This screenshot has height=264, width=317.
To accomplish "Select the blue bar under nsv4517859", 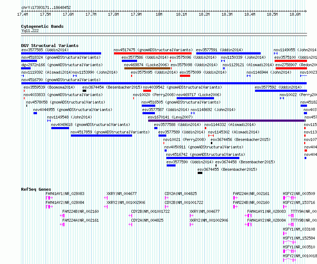I will (x=102, y=136).
